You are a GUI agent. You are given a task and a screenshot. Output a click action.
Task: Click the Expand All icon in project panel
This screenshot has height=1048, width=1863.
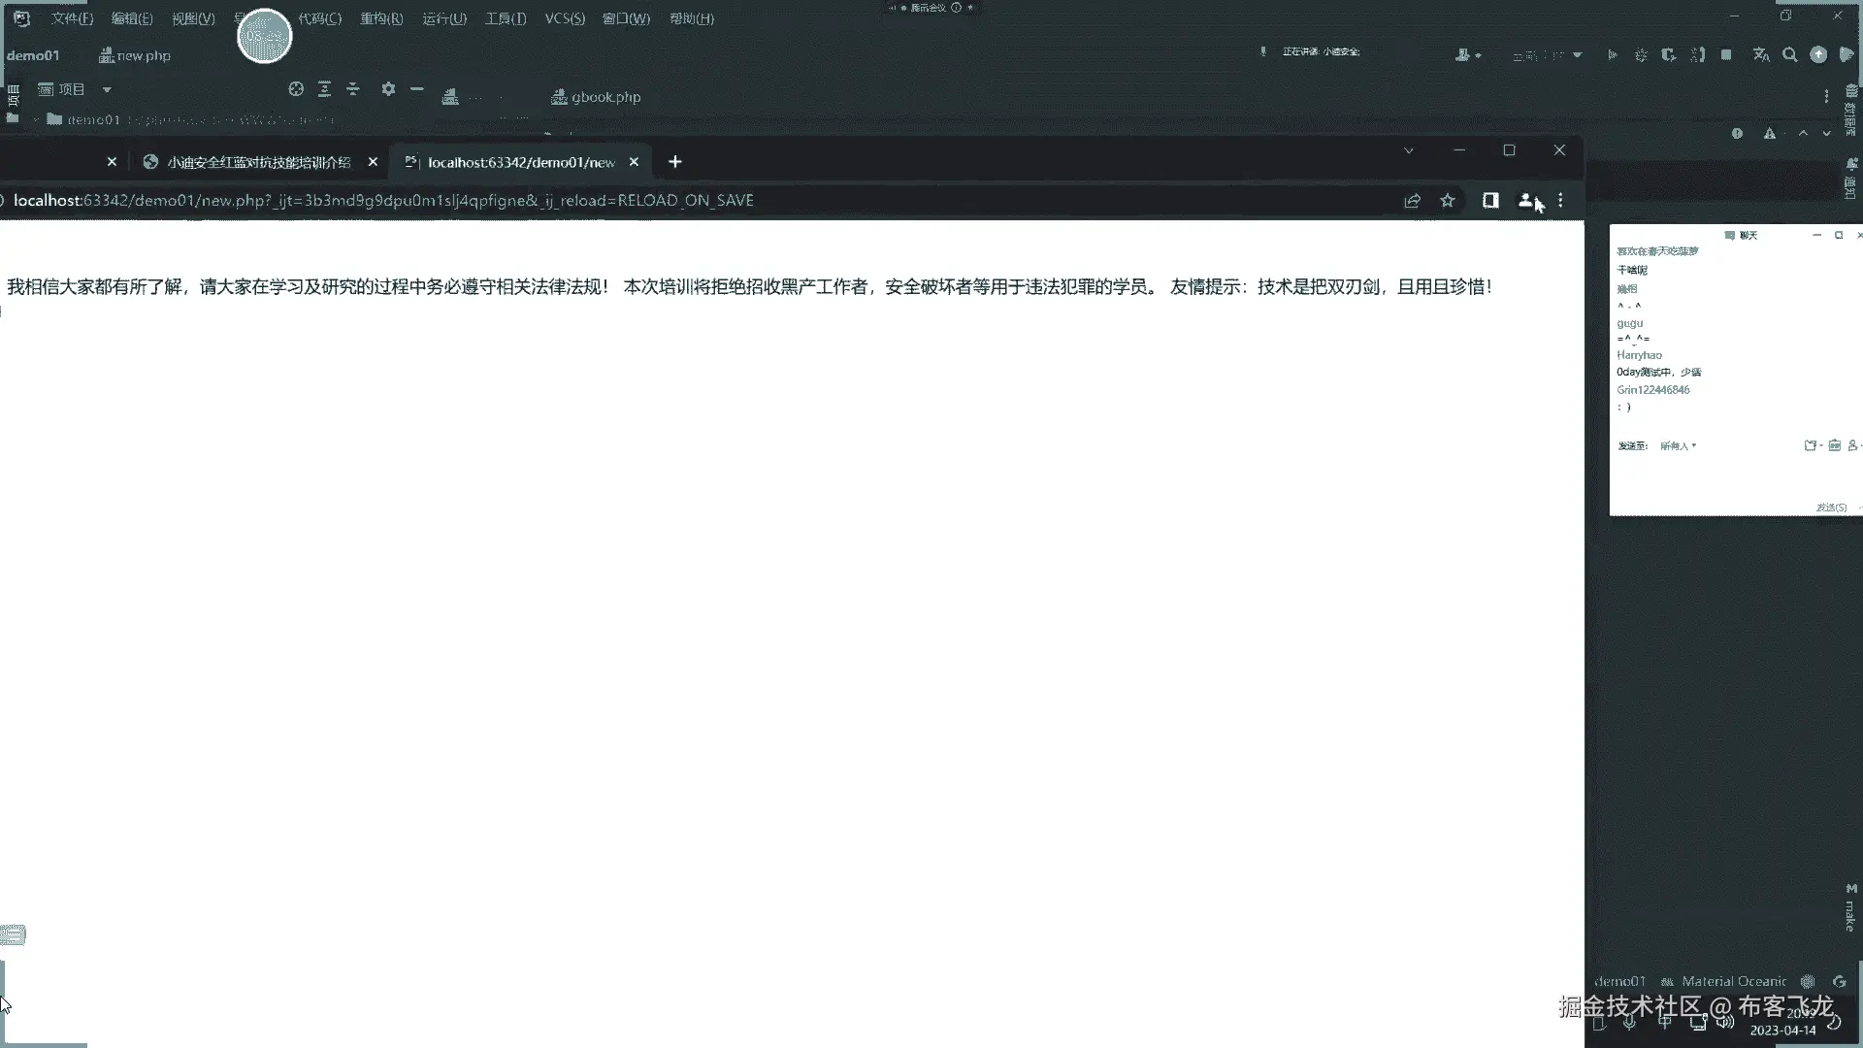[x=324, y=89]
